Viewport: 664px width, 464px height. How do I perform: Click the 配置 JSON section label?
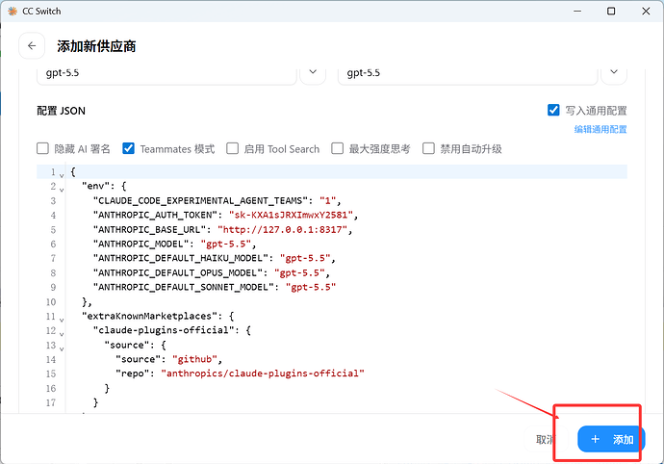pos(61,111)
